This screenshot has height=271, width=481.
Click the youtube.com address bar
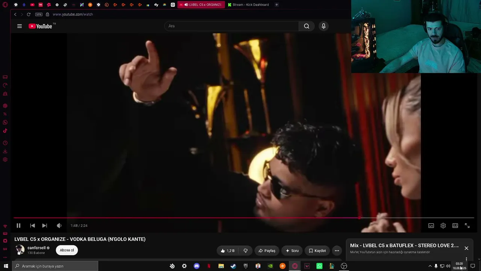73,14
